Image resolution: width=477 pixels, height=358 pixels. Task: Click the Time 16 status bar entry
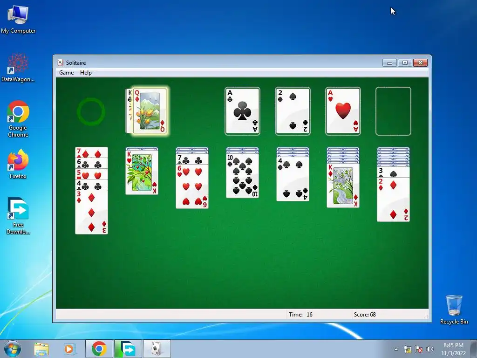(300, 315)
